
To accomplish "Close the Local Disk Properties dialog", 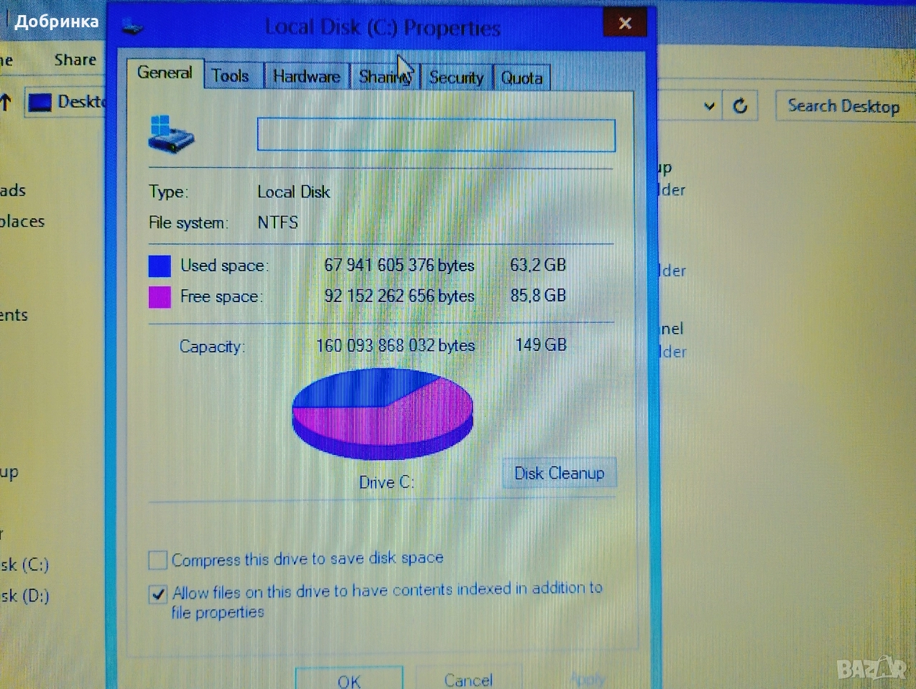I will click(624, 24).
